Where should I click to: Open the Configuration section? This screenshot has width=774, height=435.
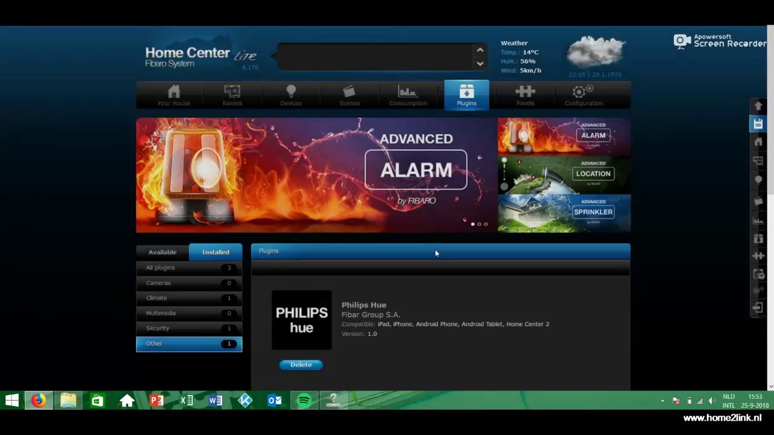[x=584, y=95]
